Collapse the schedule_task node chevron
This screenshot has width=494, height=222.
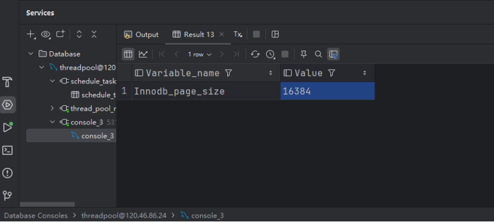coord(52,82)
